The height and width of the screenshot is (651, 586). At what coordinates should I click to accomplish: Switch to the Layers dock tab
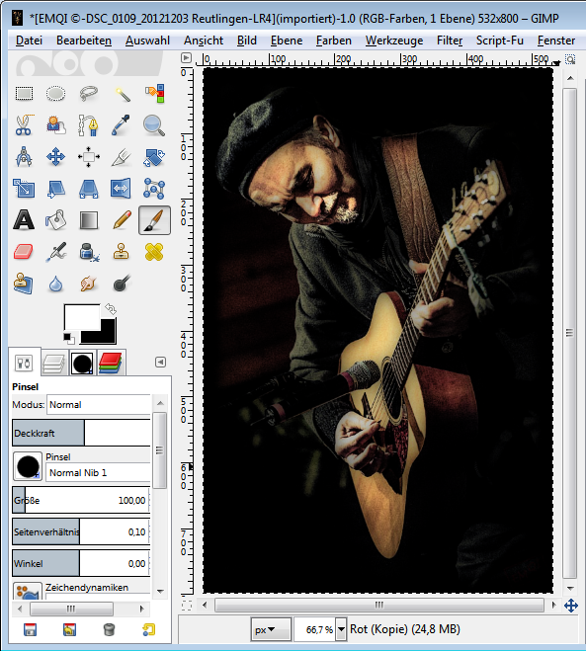(54, 364)
